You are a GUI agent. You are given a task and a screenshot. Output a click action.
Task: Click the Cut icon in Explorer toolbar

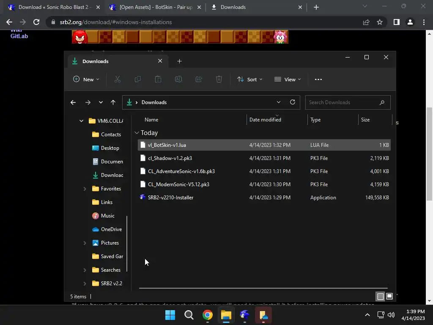(118, 79)
